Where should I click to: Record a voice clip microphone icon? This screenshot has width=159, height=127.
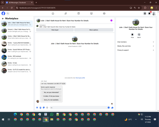(x=37, y=108)
